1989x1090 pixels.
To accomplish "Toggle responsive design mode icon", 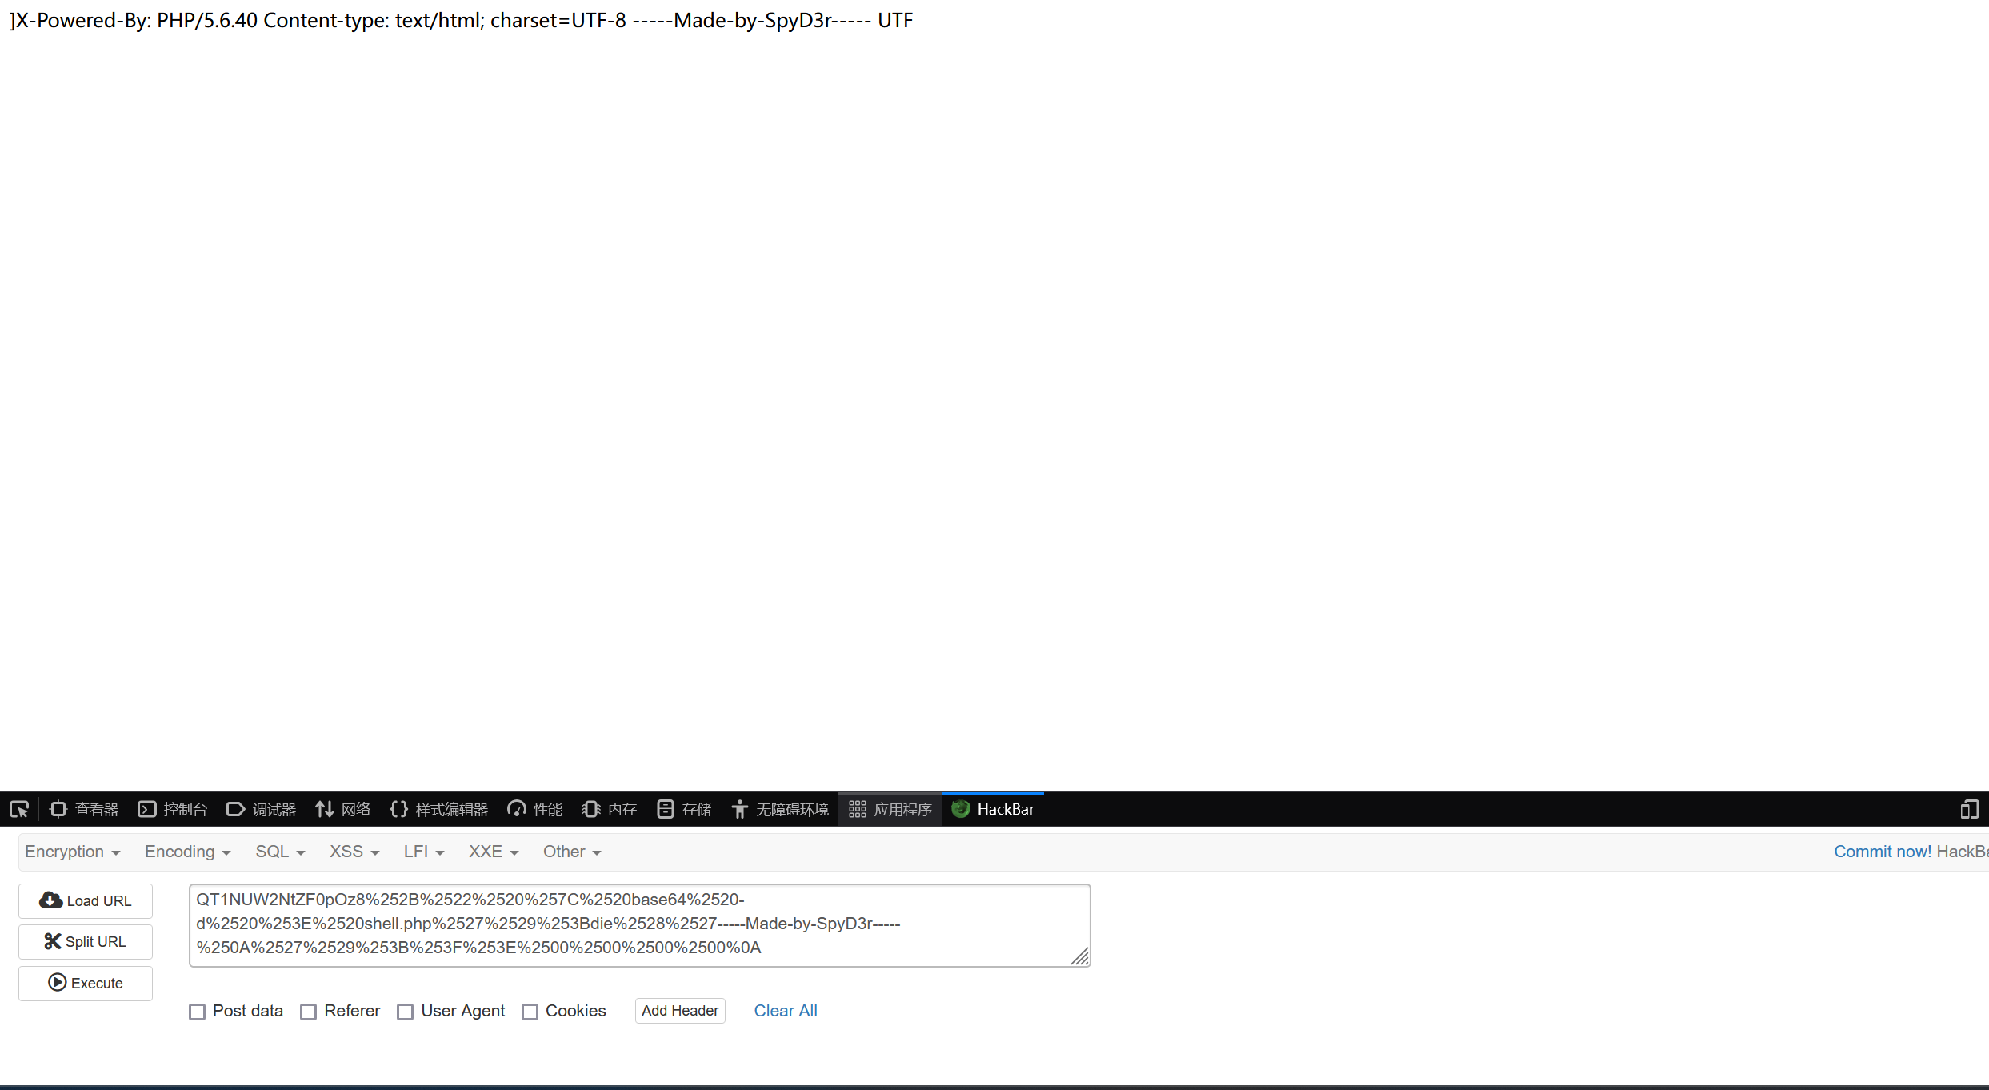I will click(x=1969, y=809).
